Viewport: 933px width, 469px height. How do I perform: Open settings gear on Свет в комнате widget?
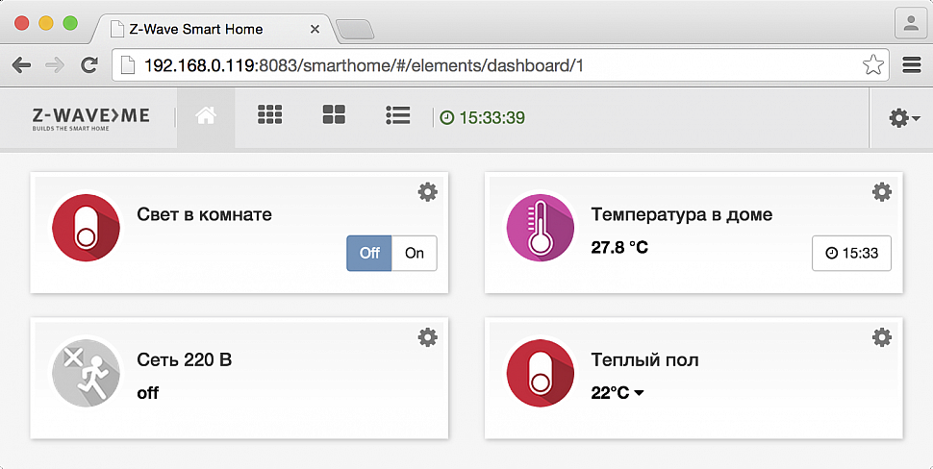click(x=427, y=192)
